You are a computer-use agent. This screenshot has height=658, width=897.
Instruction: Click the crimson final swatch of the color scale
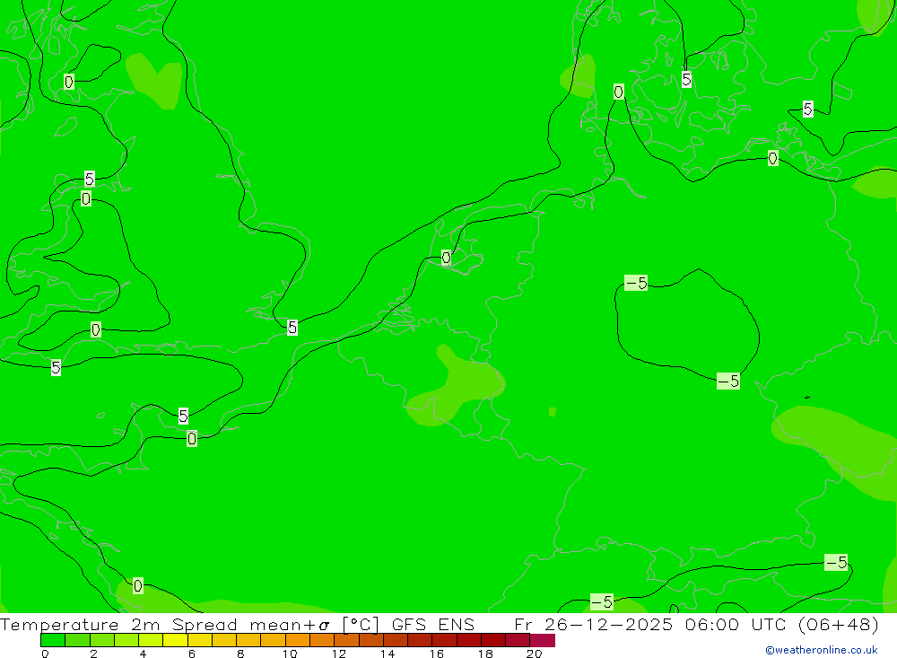point(543,640)
